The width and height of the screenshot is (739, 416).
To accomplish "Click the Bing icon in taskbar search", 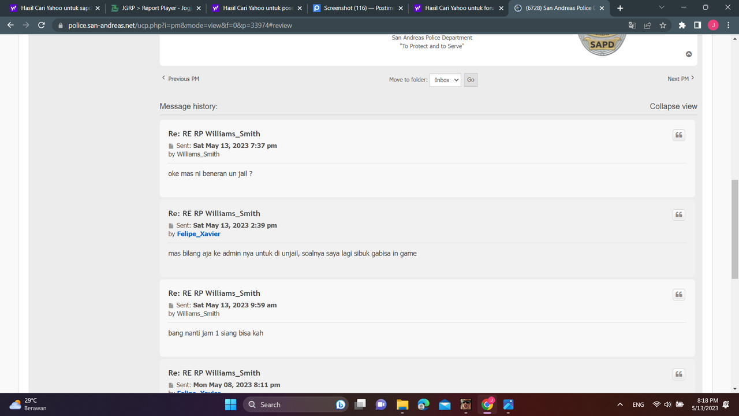I will click(x=341, y=404).
